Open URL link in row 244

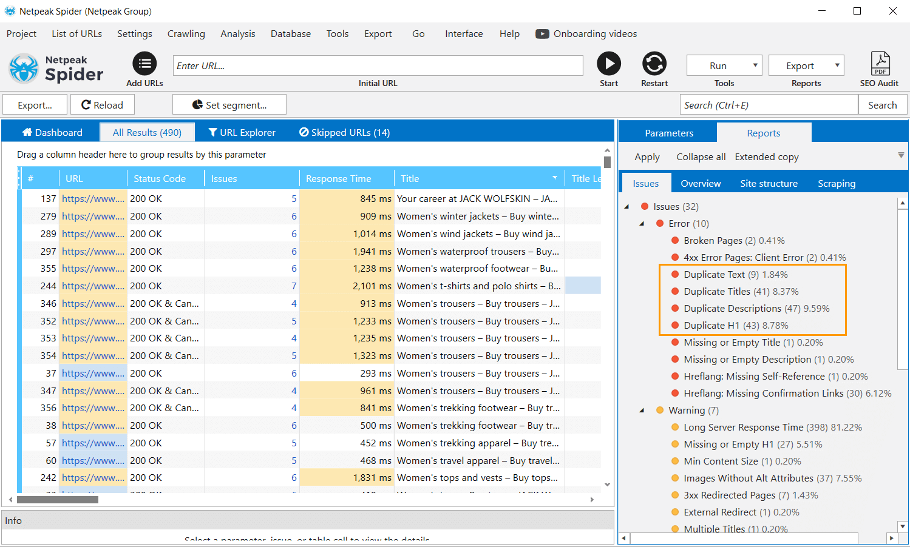tap(93, 286)
